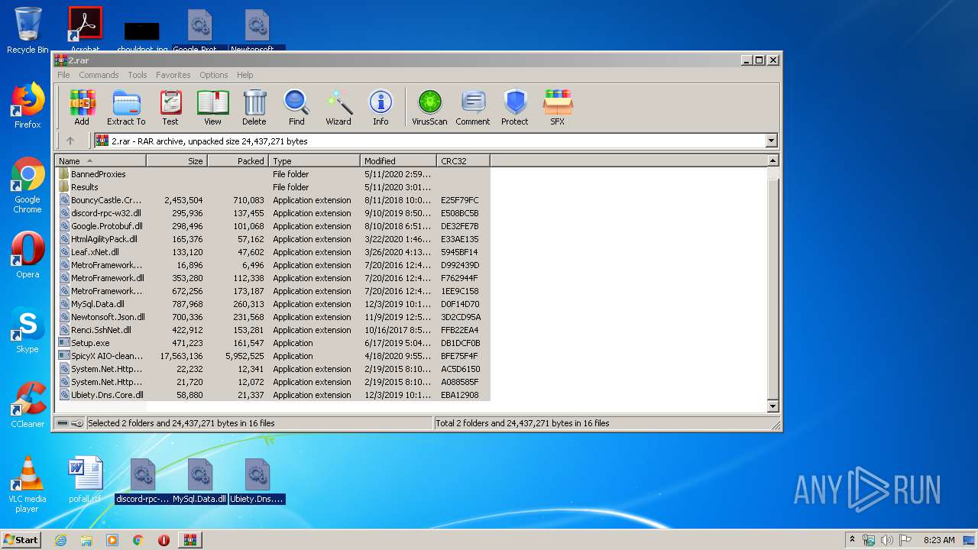Start VirusScan on the archive
The height and width of the screenshot is (550, 978).
(x=429, y=108)
